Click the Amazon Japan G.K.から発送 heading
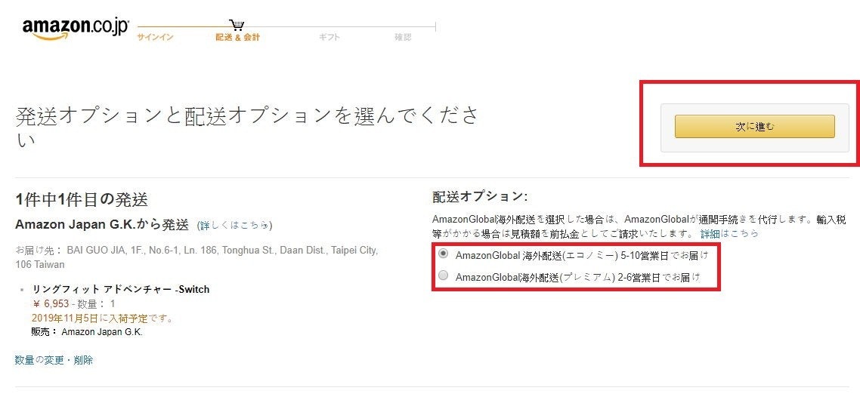Screen dimensions: 860x403 102,224
